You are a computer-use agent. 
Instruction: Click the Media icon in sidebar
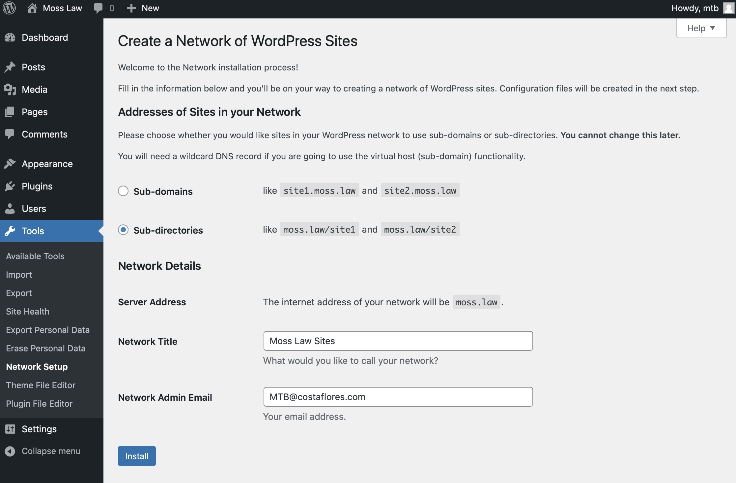click(x=10, y=89)
